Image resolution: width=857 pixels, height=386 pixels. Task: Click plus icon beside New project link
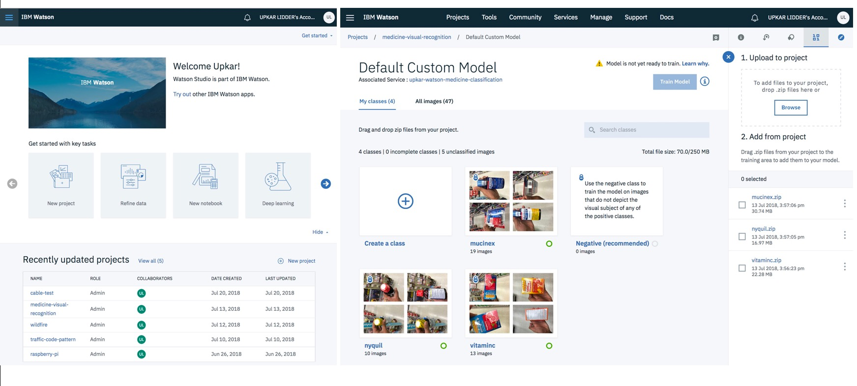point(281,261)
